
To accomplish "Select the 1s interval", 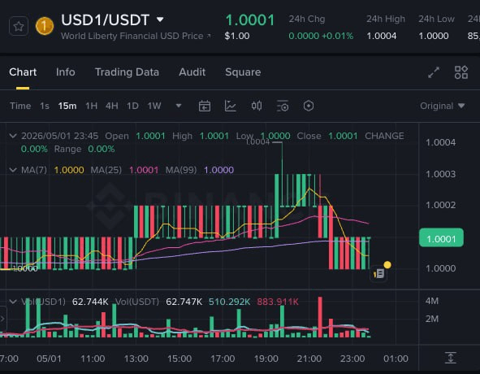I will pos(45,106).
